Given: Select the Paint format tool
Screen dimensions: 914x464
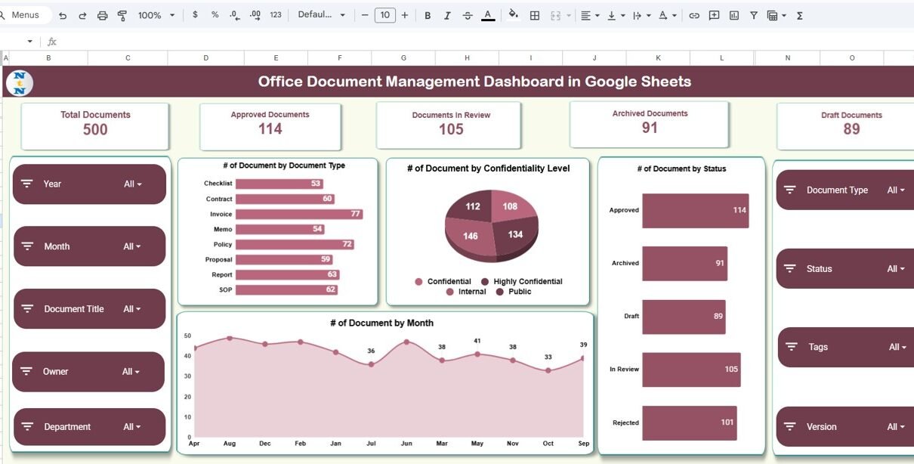Looking at the screenshot, I should point(122,15).
